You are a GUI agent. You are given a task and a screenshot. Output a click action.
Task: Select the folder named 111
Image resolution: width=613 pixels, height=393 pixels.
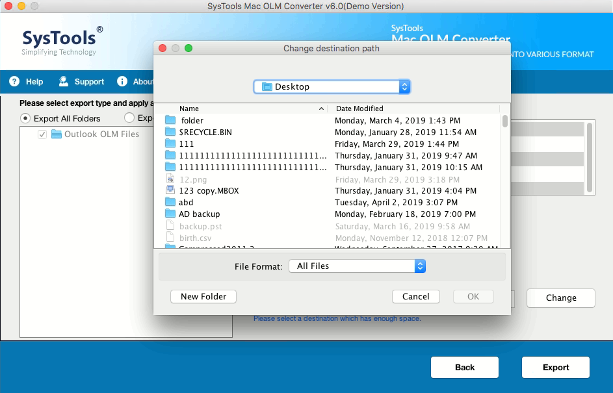[x=186, y=144]
